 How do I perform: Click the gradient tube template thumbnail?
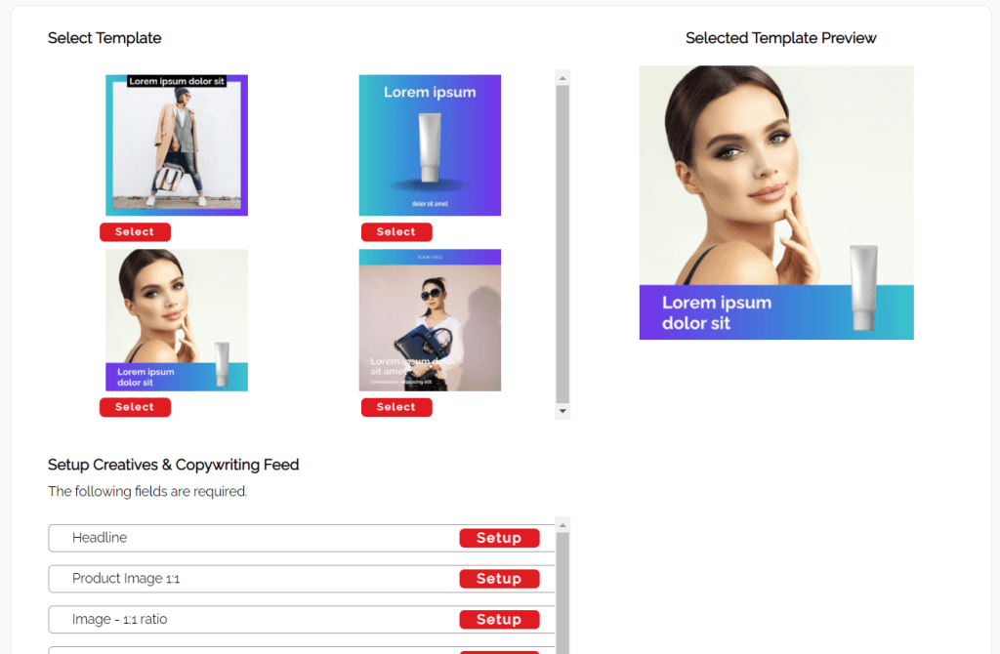pos(430,145)
